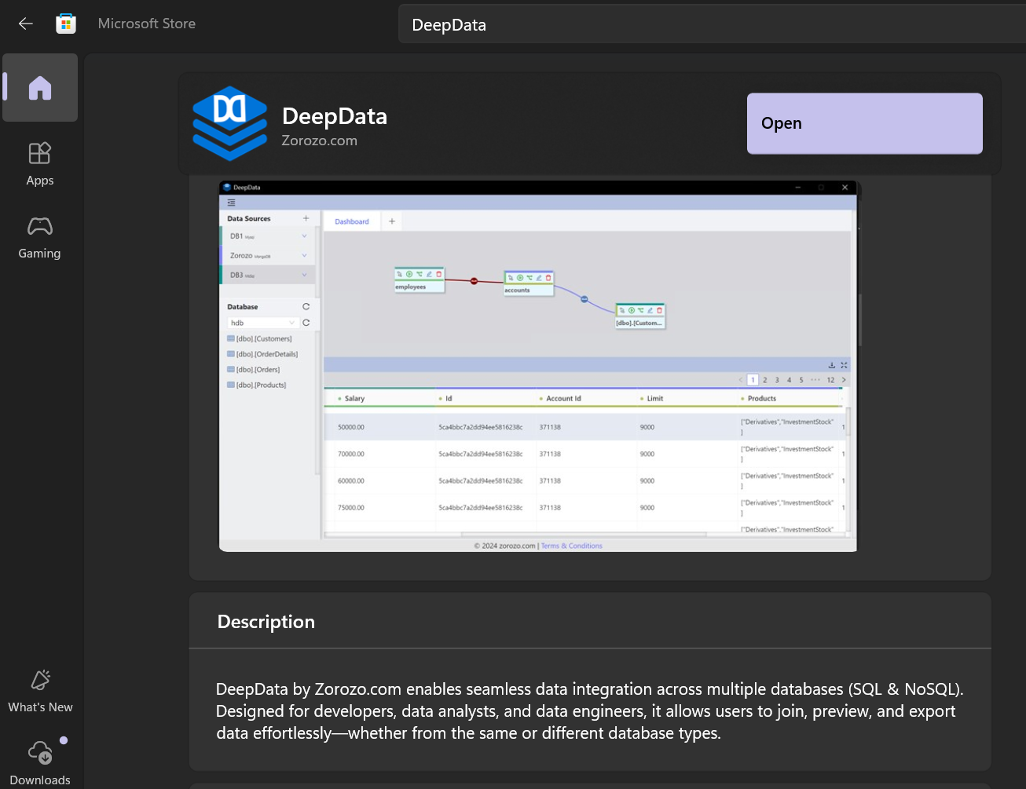This screenshot has height=789, width=1026.
Task: Click red delete icon on accounts node
Action: pyautogui.click(x=548, y=278)
